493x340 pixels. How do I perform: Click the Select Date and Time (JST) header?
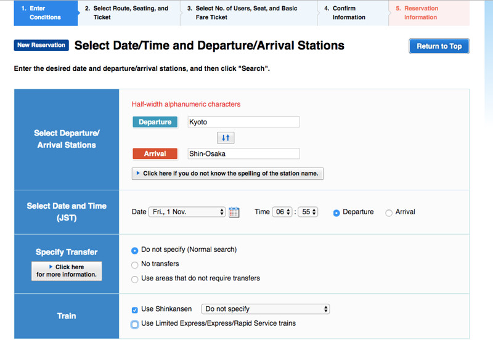coord(67,212)
